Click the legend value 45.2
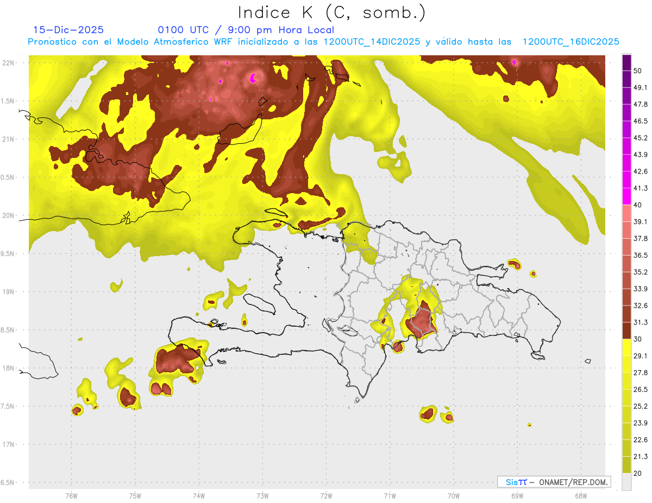 pos(641,138)
